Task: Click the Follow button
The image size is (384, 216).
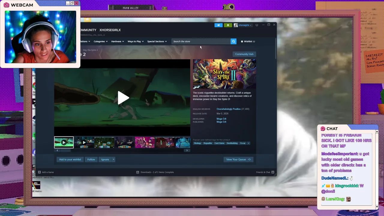Action: 91,160
